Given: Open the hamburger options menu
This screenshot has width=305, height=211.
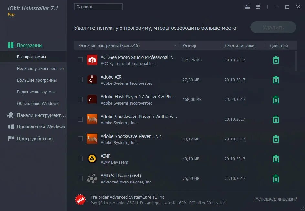Looking at the screenshot, I should point(258,7).
